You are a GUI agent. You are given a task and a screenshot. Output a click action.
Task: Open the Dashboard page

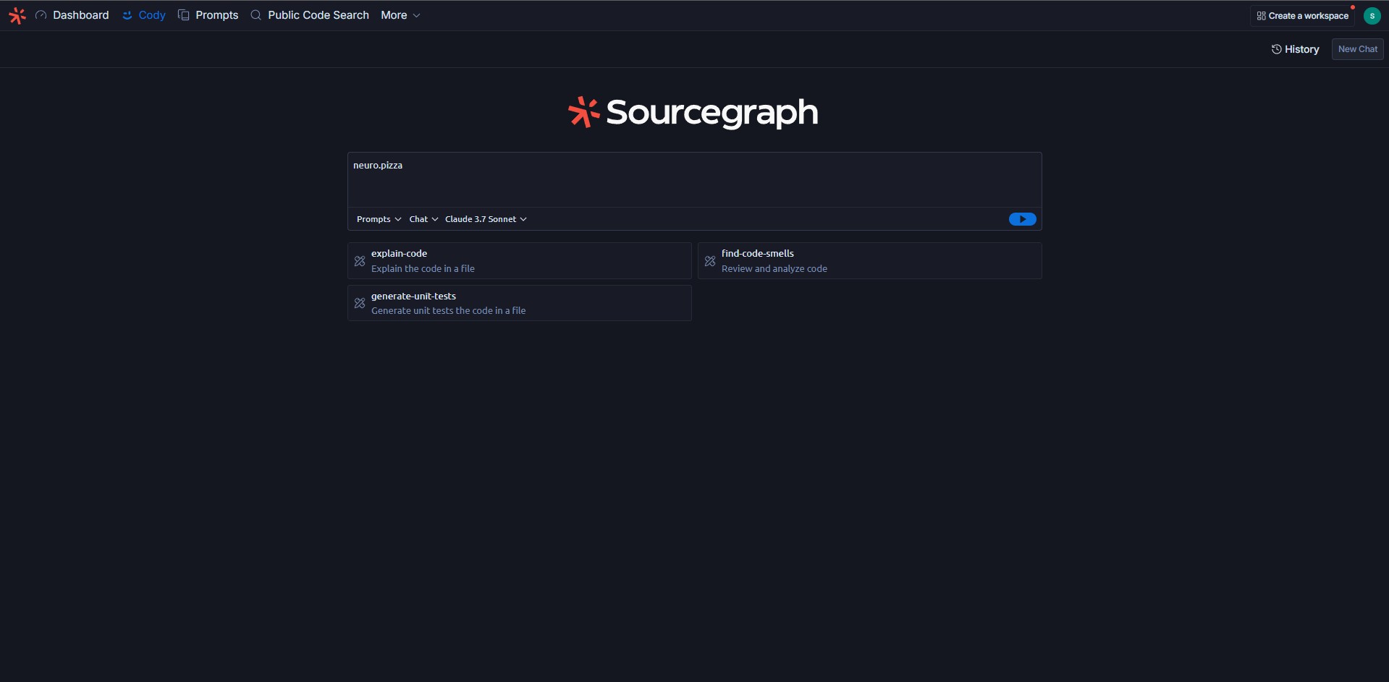(x=72, y=15)
